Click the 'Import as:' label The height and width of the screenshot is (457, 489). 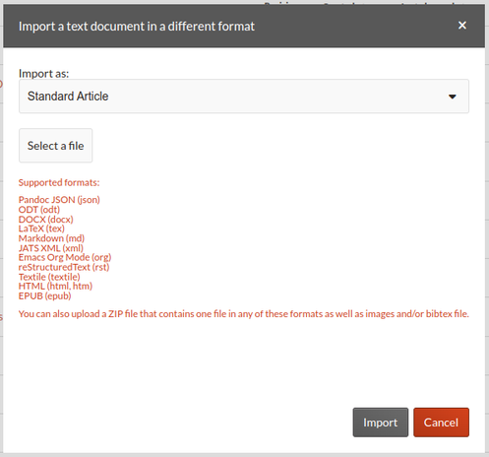pos(43,73)
